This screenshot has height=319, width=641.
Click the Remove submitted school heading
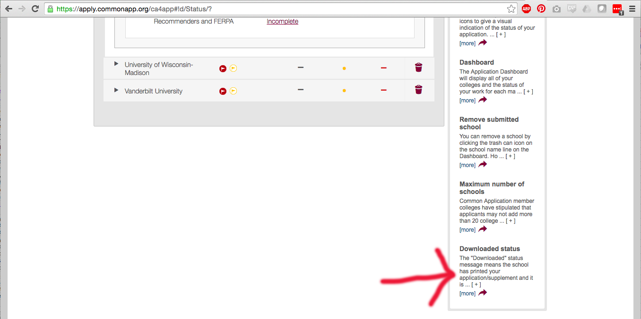[489, 123]
